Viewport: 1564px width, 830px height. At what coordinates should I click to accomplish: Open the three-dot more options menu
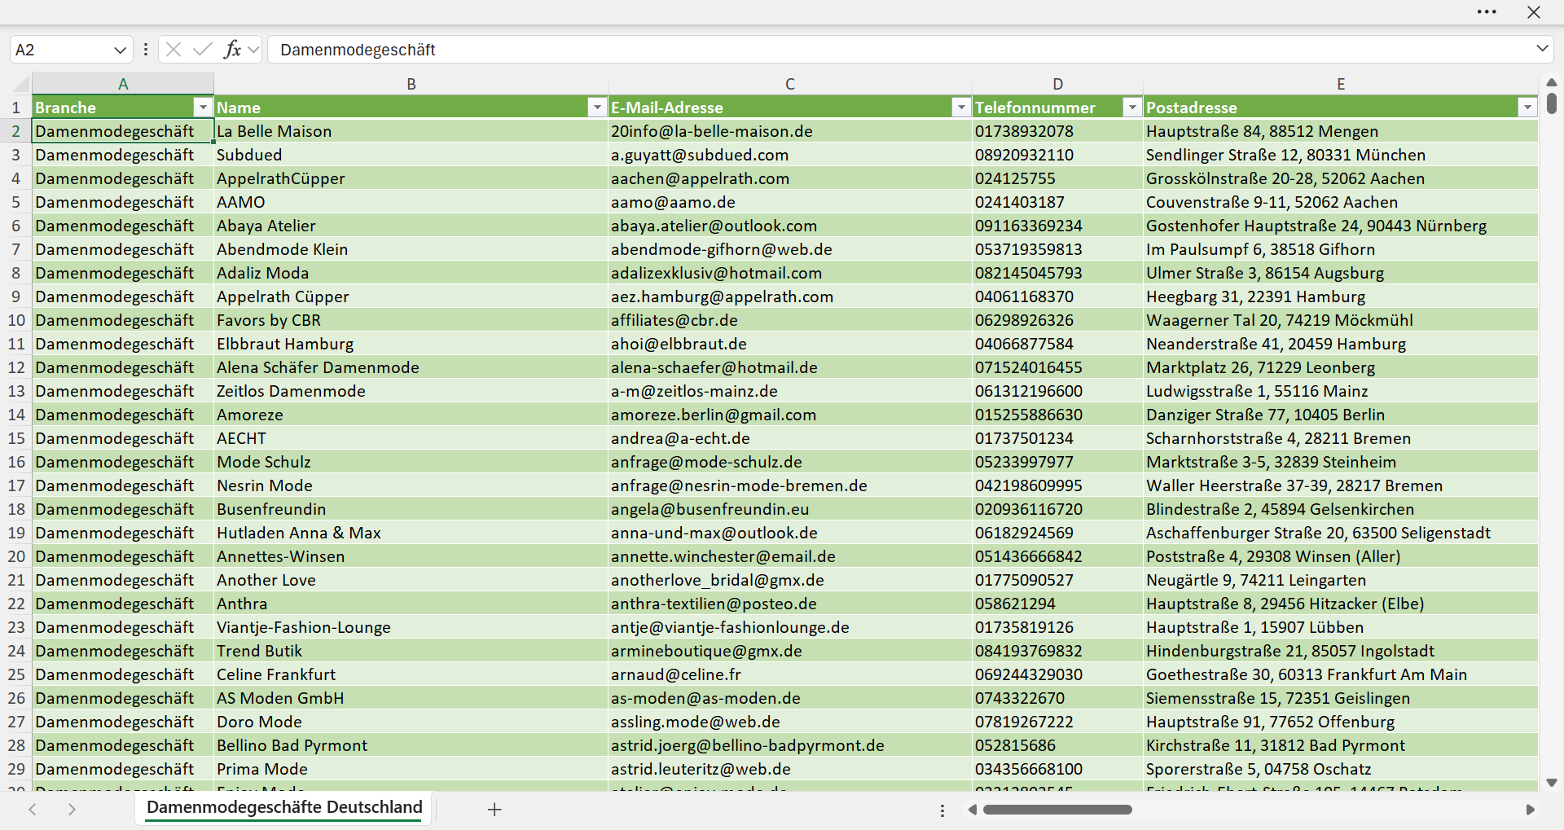tap(1487, 12)
